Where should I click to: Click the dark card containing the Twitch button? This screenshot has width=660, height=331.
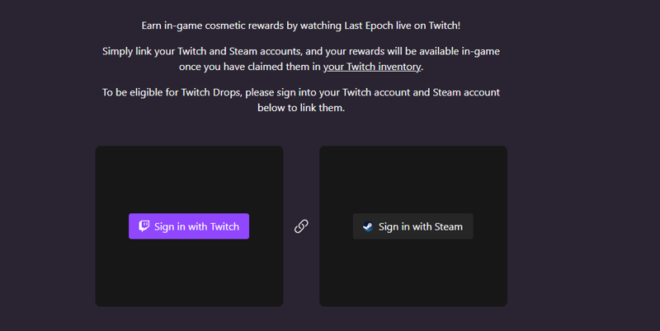click(x=189, y=226)
